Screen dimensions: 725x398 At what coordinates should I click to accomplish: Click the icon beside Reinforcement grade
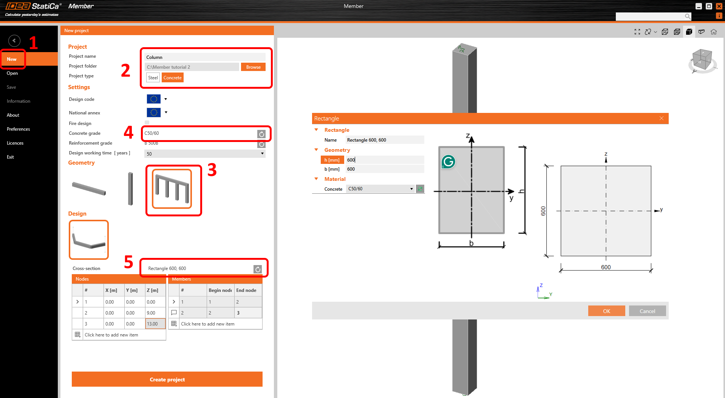261,144
